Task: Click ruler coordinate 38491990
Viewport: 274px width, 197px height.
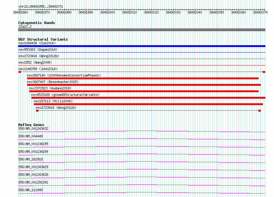Action: [86, 12]
